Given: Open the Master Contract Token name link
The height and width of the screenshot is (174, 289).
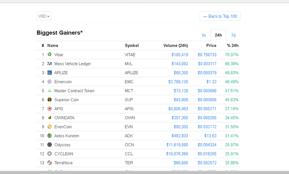Looking at the screenshot, I should point(74,91).
